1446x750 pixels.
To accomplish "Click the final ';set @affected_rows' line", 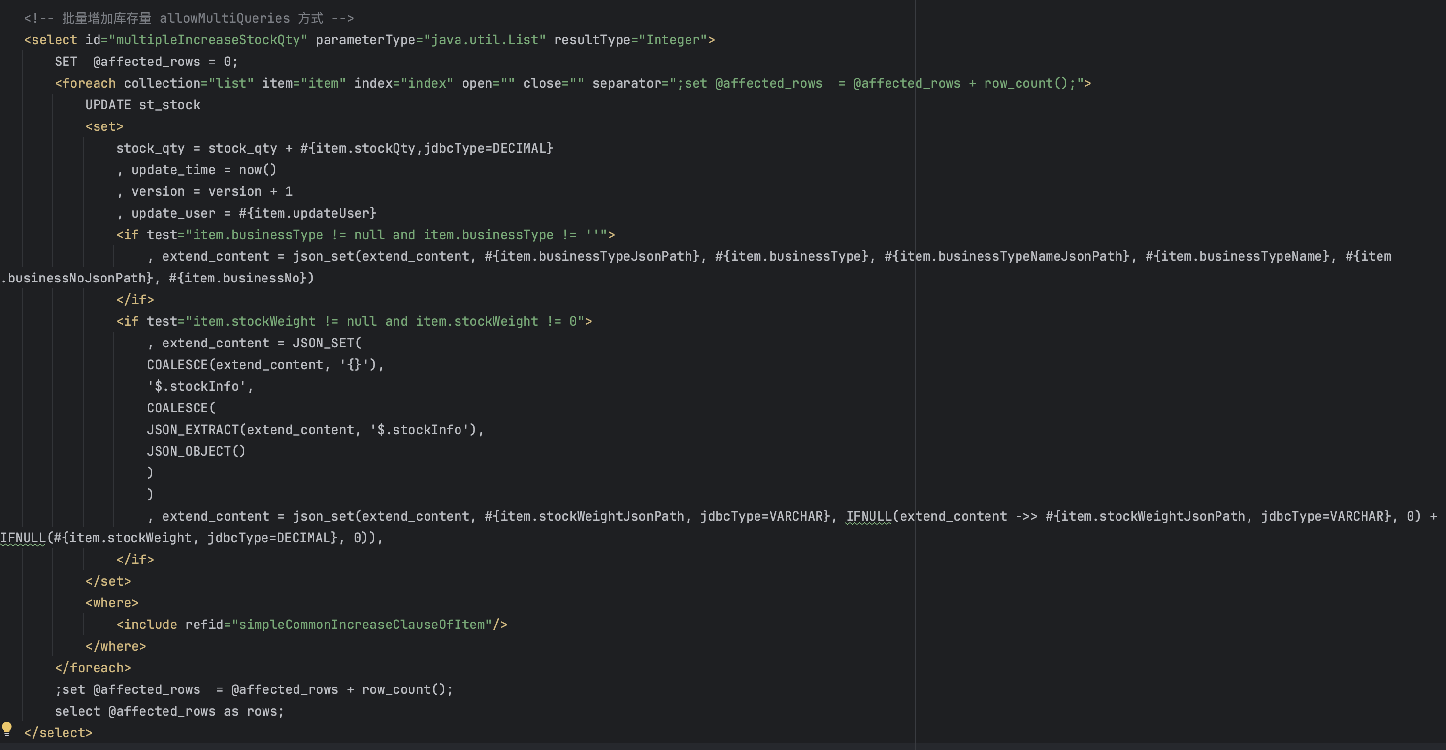I will [x=254, y=689].
